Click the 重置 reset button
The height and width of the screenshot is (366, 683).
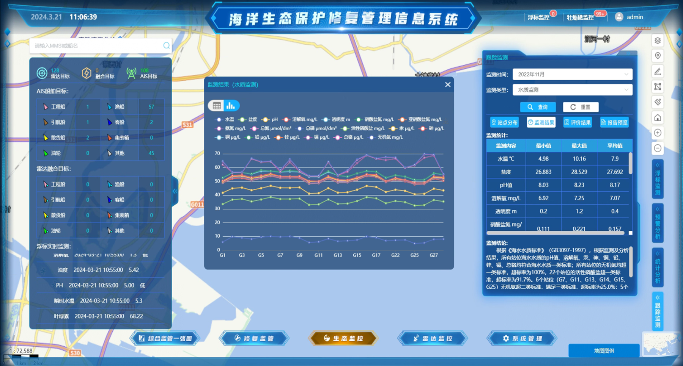tap(581, 107)
